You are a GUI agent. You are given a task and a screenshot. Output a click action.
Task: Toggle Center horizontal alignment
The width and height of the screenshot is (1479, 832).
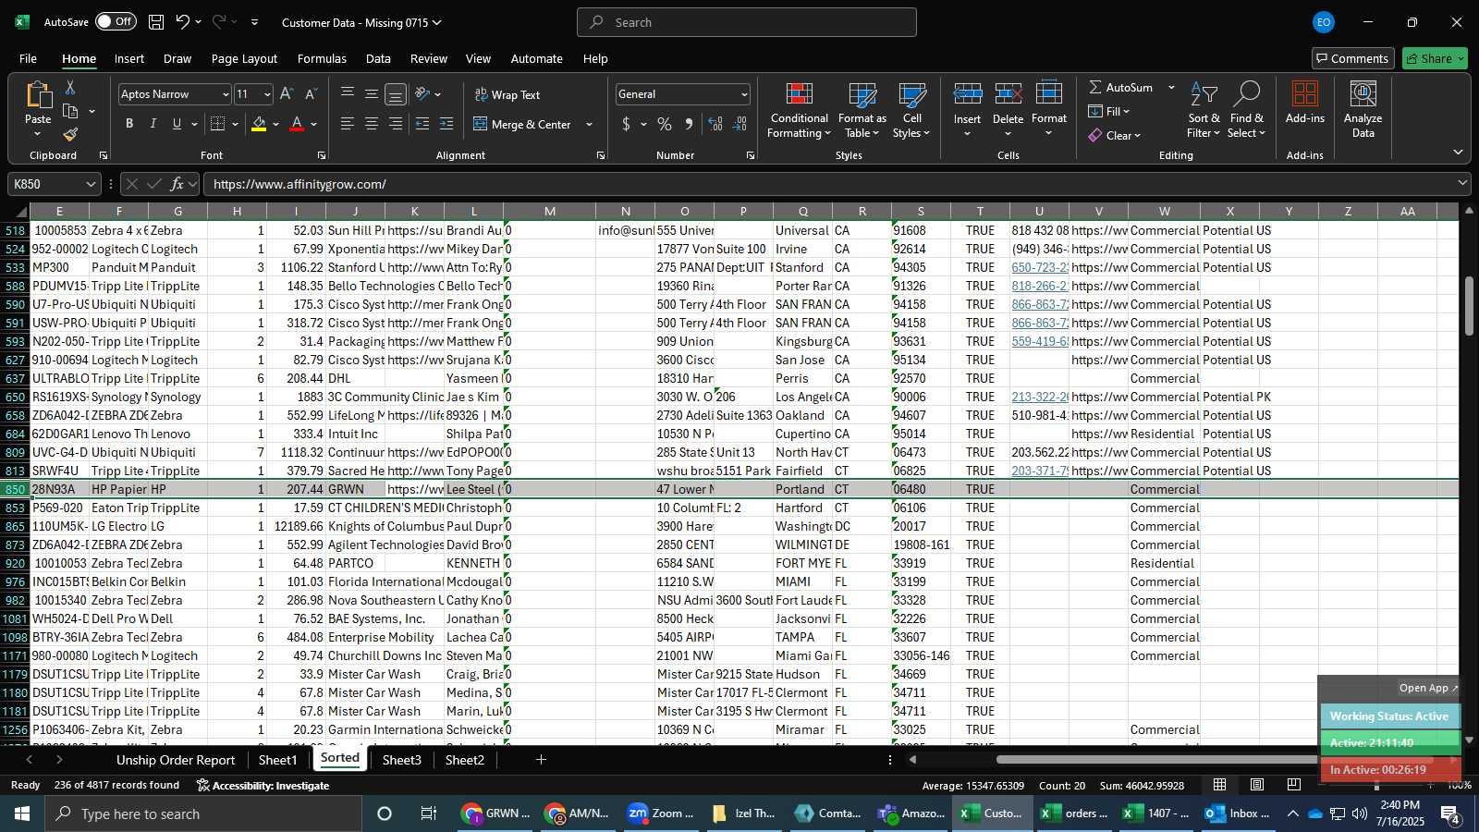coord(372,124)
